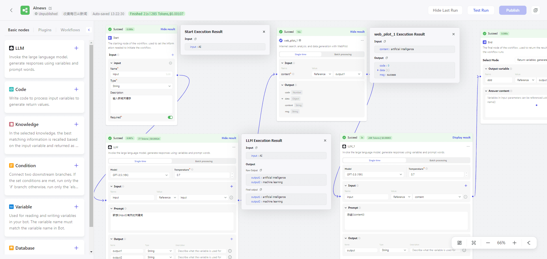Copy web_pilot_1 Execution Result output
Screen dimensions: 547x259
point(387,58)
